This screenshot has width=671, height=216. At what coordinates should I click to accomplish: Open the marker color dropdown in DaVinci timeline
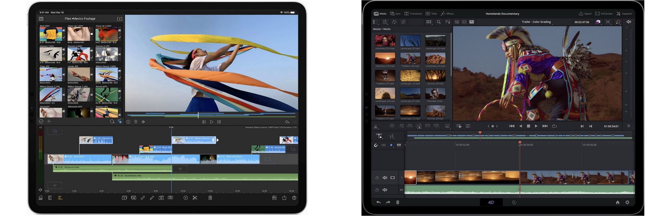pyautogui.click(x=391, y=145)
